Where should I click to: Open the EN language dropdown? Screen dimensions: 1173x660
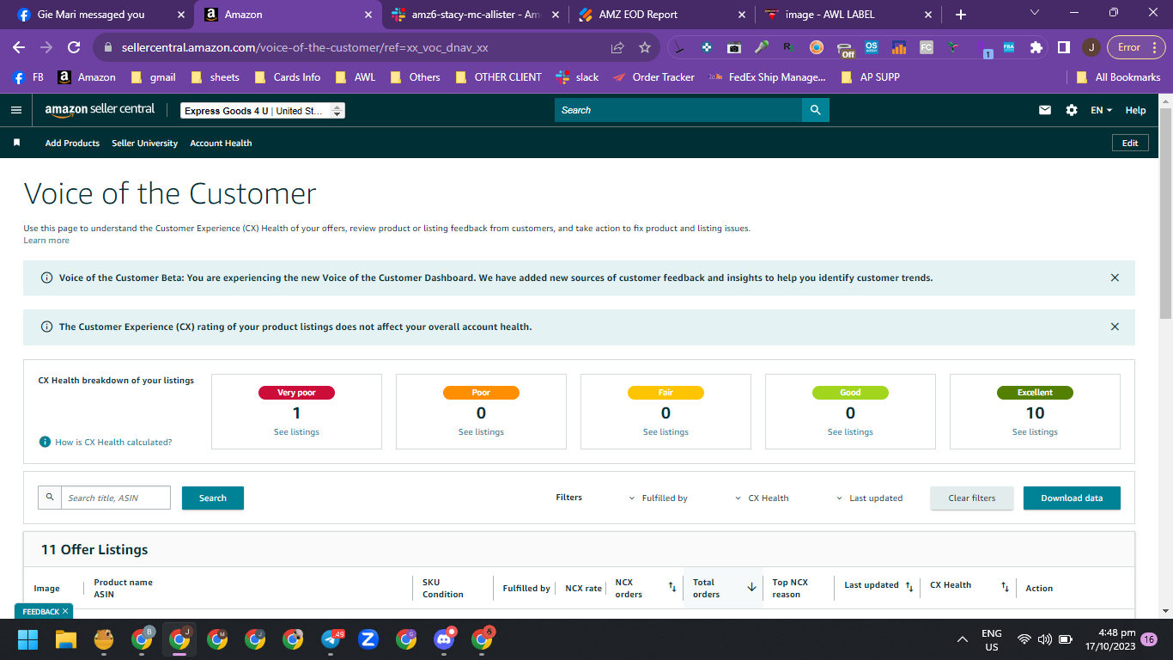(1101, 110)
